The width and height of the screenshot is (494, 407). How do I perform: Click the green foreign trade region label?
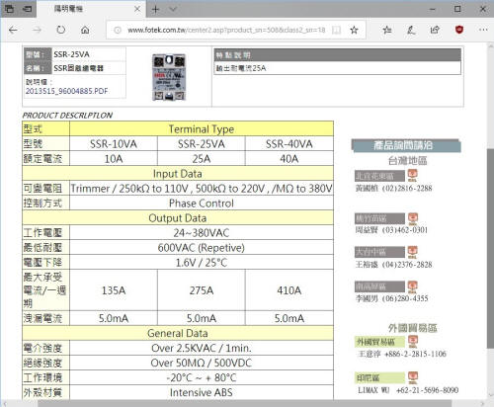click(x=379, y=342)
